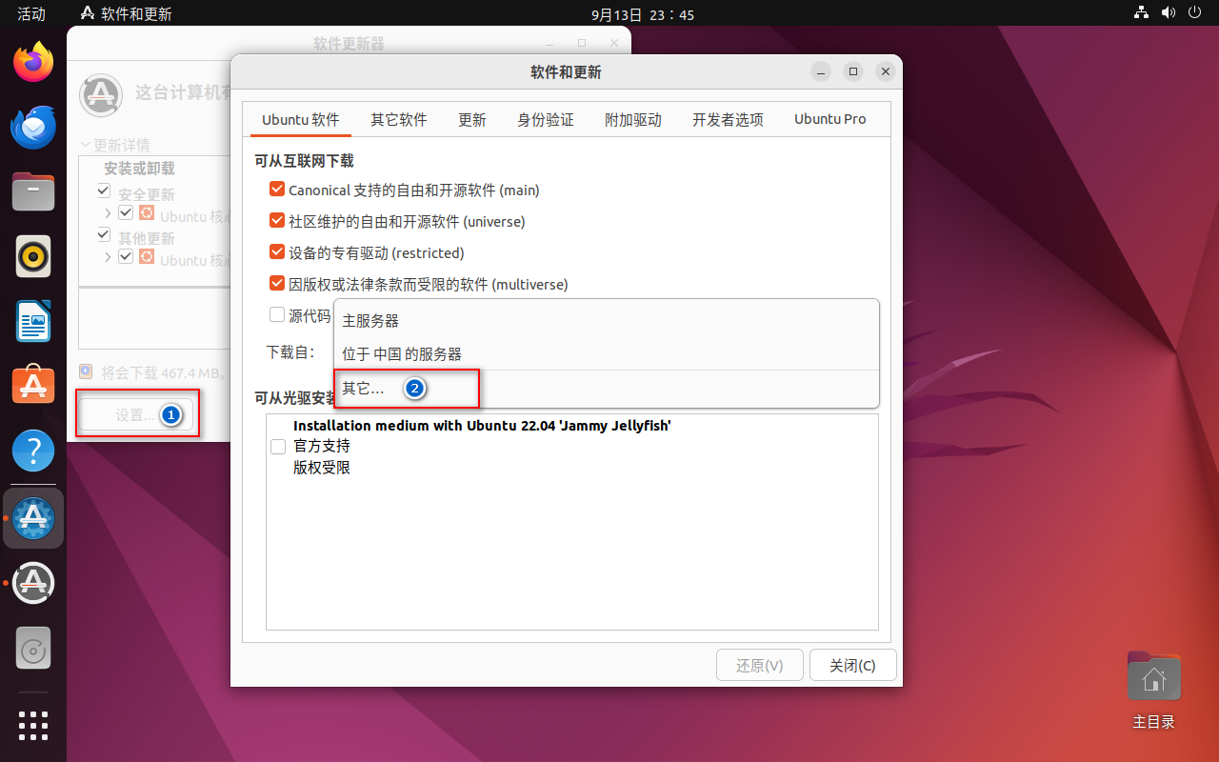
Task: Open LibreOffice Writer from the dock
Action: 33,321
